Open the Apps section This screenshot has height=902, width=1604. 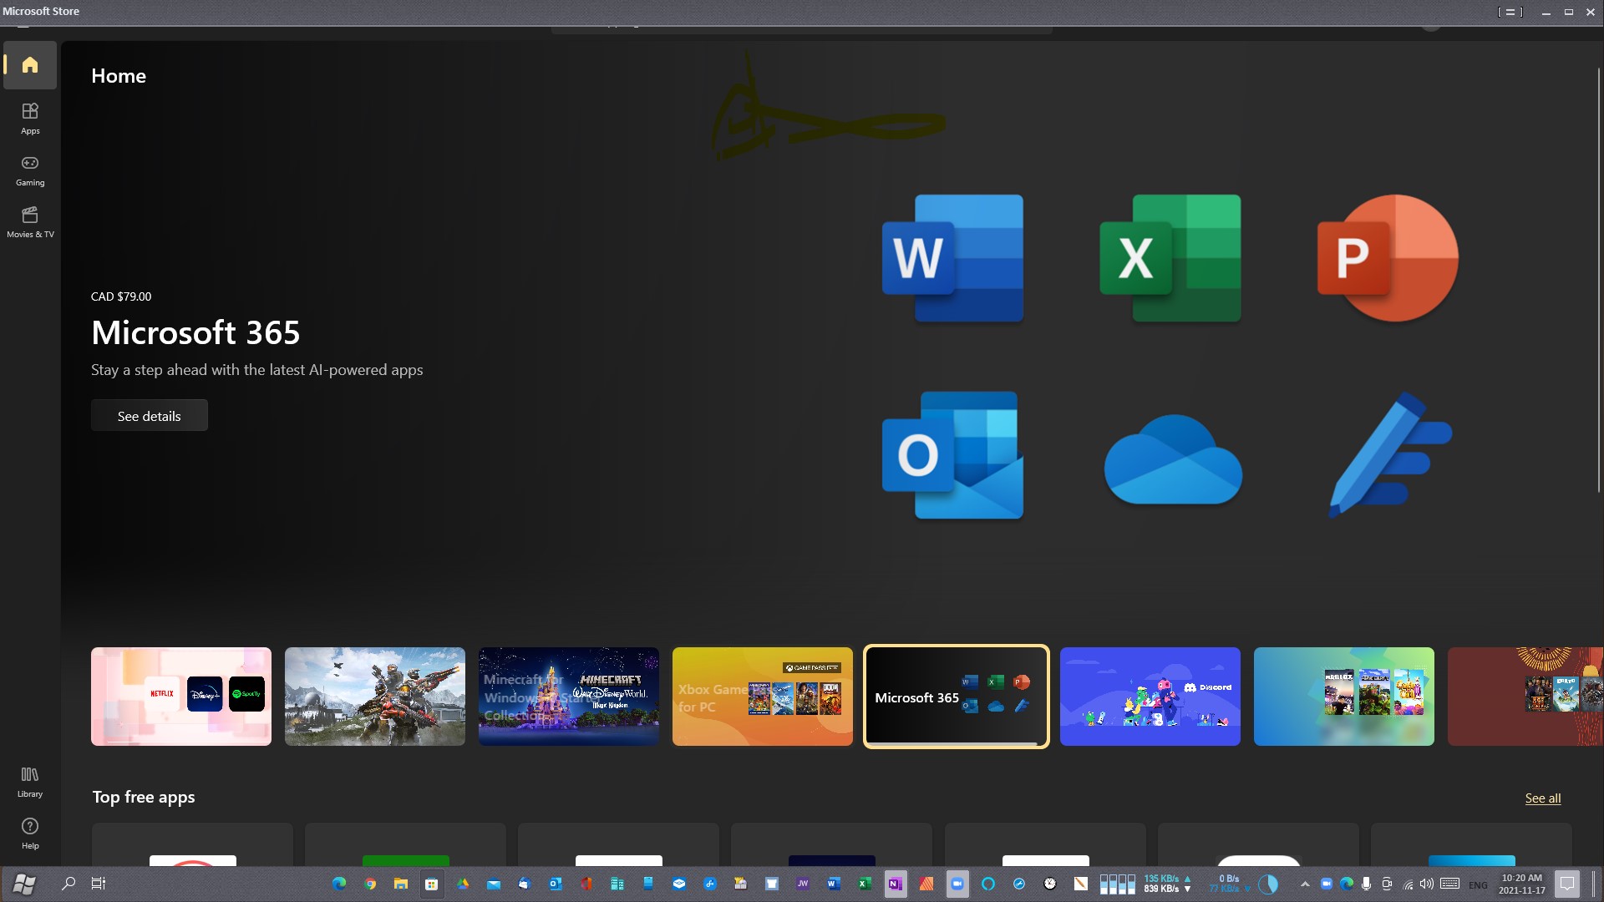(30, 119)
